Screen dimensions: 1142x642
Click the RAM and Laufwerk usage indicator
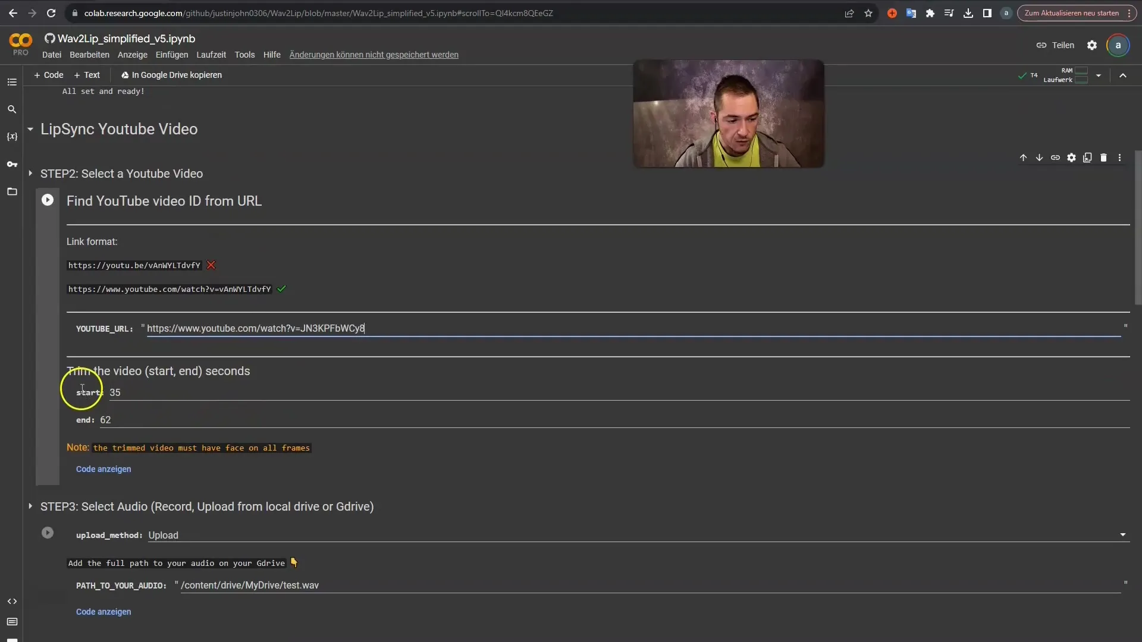(1066, 75)
